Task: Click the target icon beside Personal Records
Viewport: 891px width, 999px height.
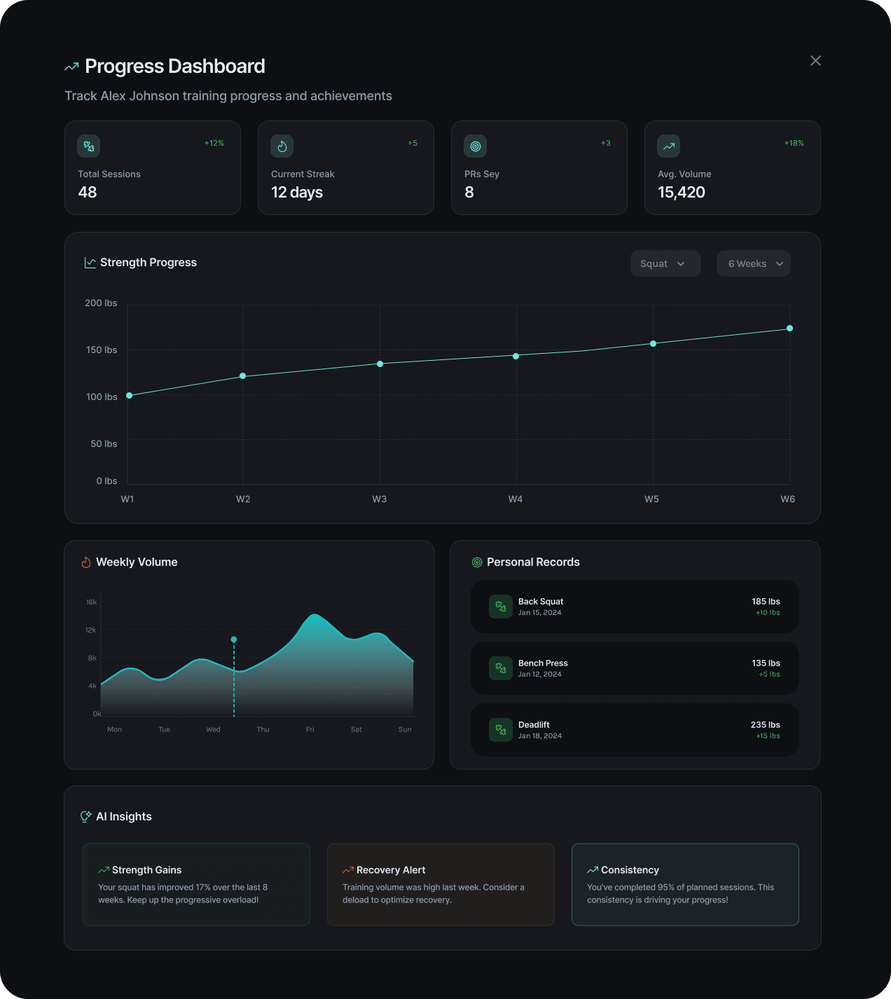Action: coord(477,563)
